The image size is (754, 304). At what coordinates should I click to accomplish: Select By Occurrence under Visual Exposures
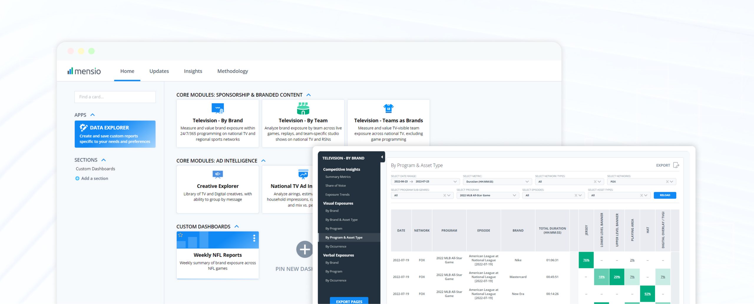[336, 247]
